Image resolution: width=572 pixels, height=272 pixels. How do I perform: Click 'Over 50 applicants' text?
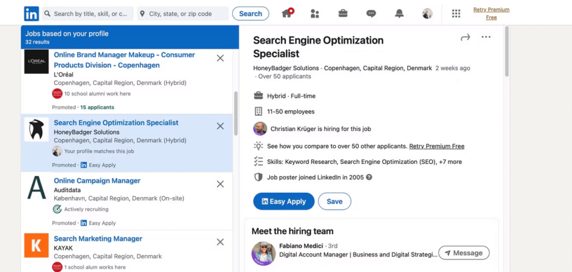[x=284, y=76]
